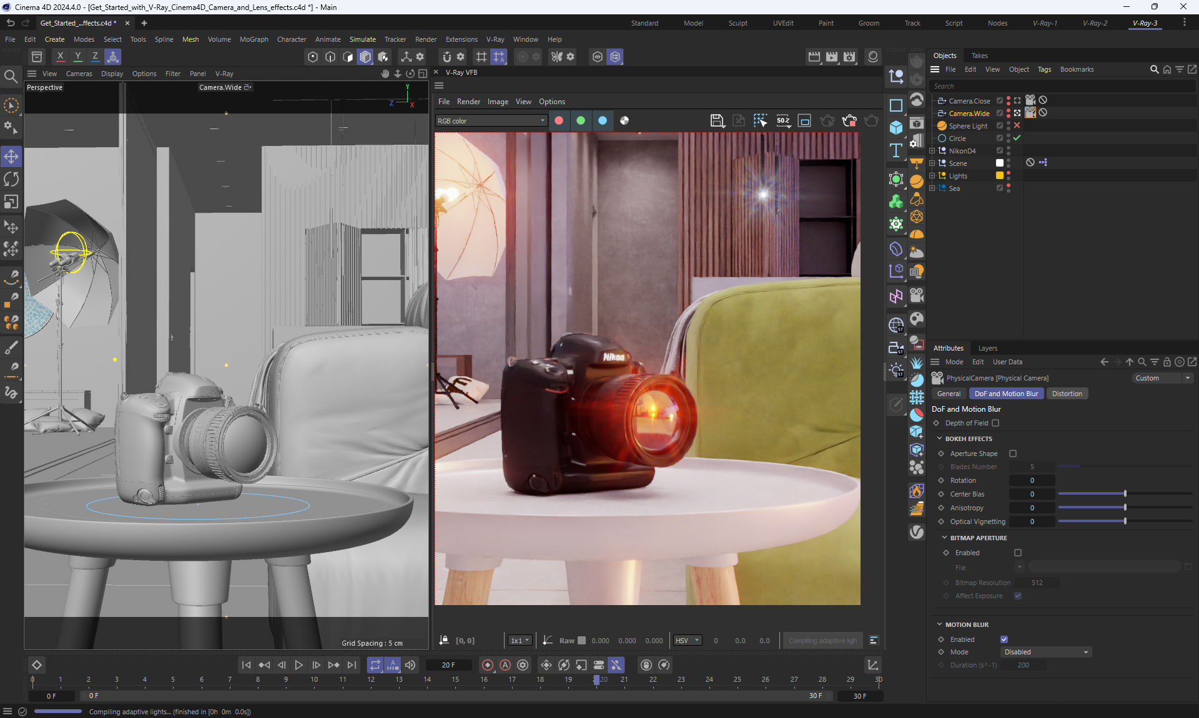This screenshot has height=718, width=1199.
Task: Open the Motion Blur Mode dropdown
Action: (1045, 652)
